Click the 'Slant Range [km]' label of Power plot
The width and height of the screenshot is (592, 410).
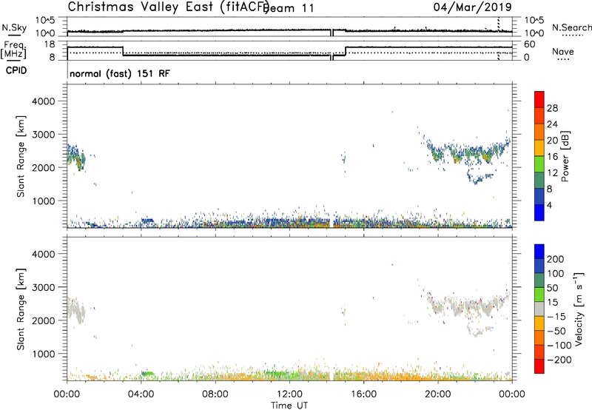tap(21, 156)
